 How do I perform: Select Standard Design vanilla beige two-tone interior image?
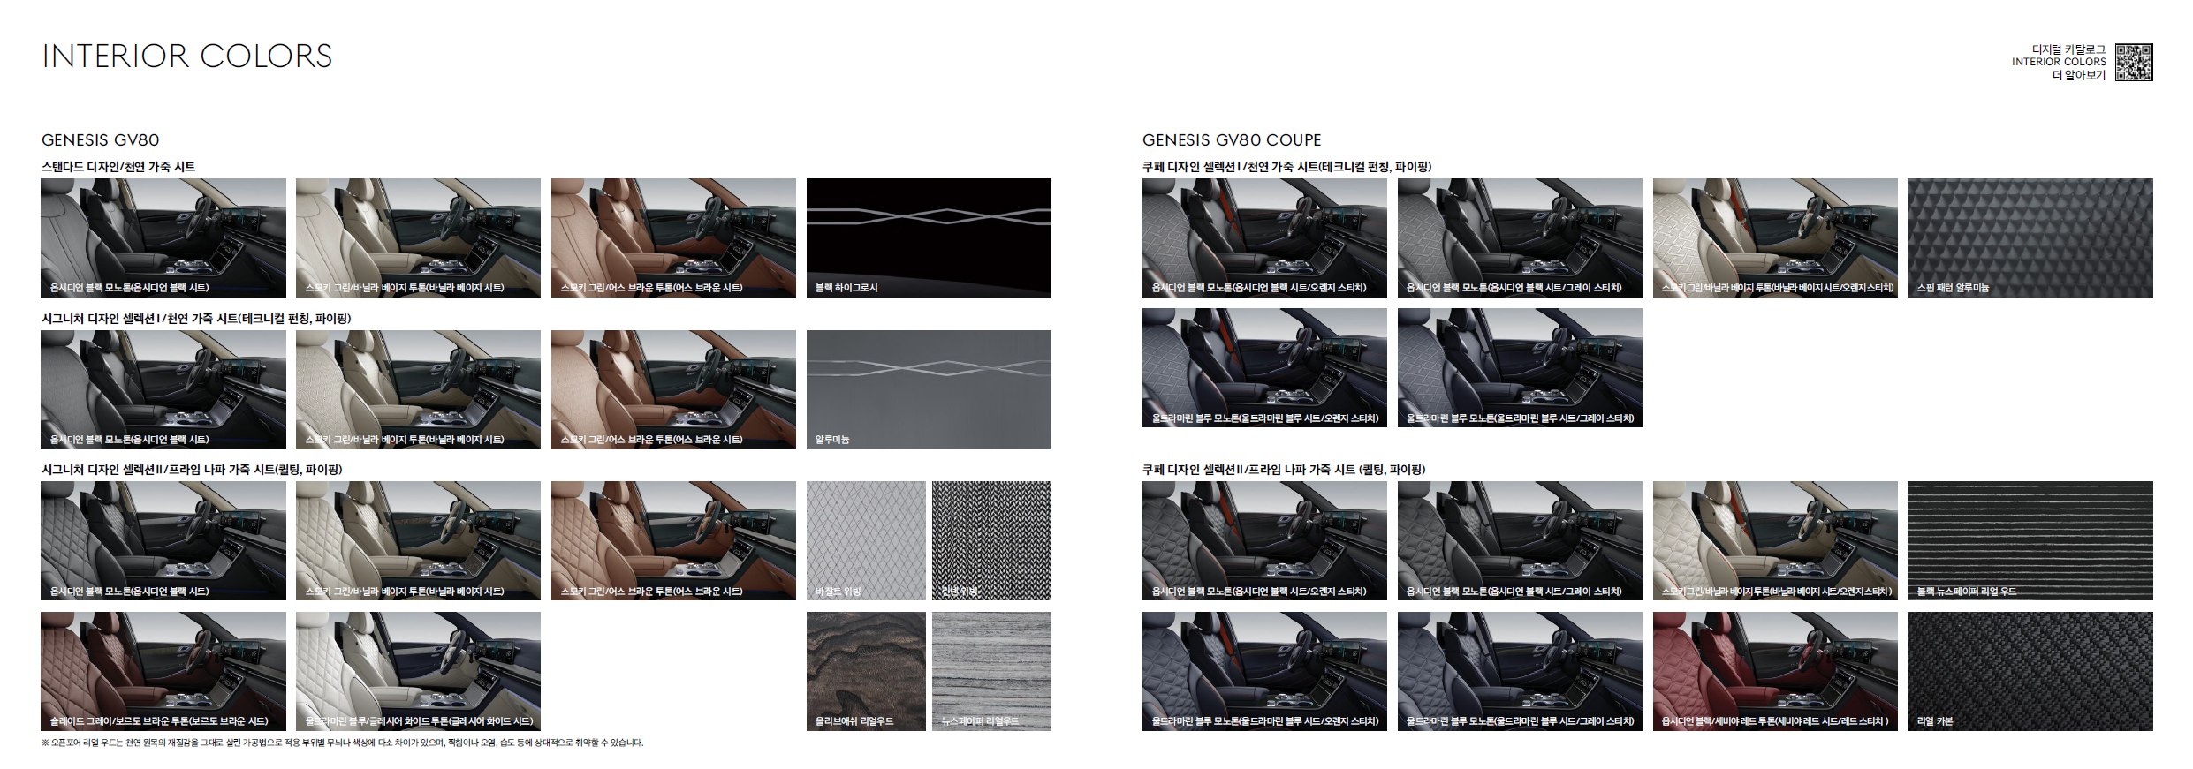click(418, 237)
